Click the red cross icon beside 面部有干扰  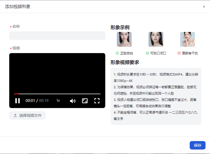(179, 53)
